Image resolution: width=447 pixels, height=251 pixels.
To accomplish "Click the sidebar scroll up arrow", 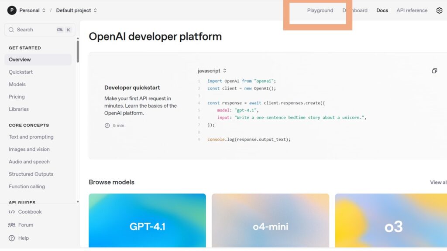I will point(78,38).
